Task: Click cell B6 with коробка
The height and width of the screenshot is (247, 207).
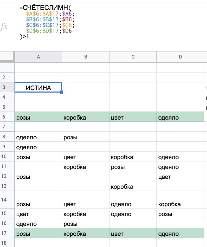Action: [86, 117]
